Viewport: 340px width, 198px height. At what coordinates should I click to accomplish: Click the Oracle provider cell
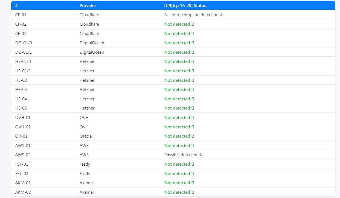click(86, 136)
